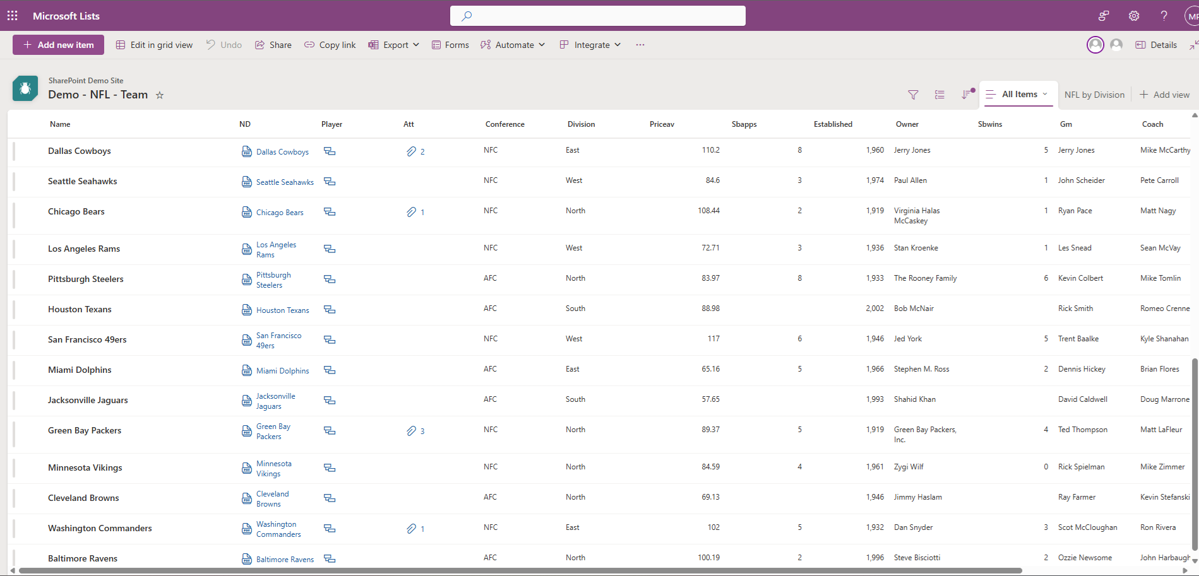Expand the Automate dropdown menu
Viewport: 1199px width, 576px height.
click(513, 45)
